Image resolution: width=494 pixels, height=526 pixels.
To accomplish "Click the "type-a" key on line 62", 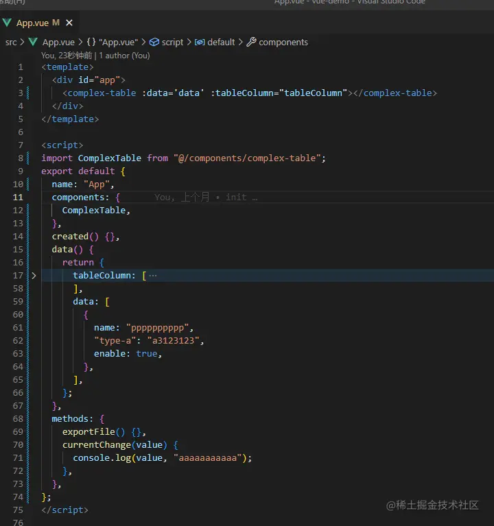I will click(x=115, y=340).
